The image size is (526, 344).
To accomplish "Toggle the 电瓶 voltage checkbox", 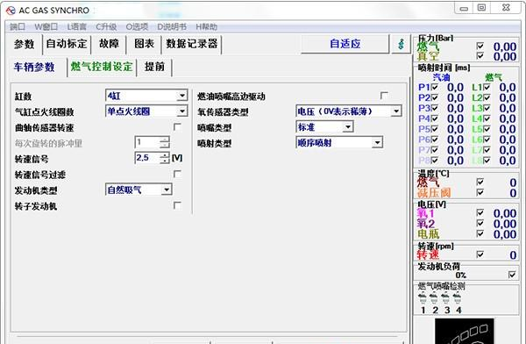I will (480, 233).
